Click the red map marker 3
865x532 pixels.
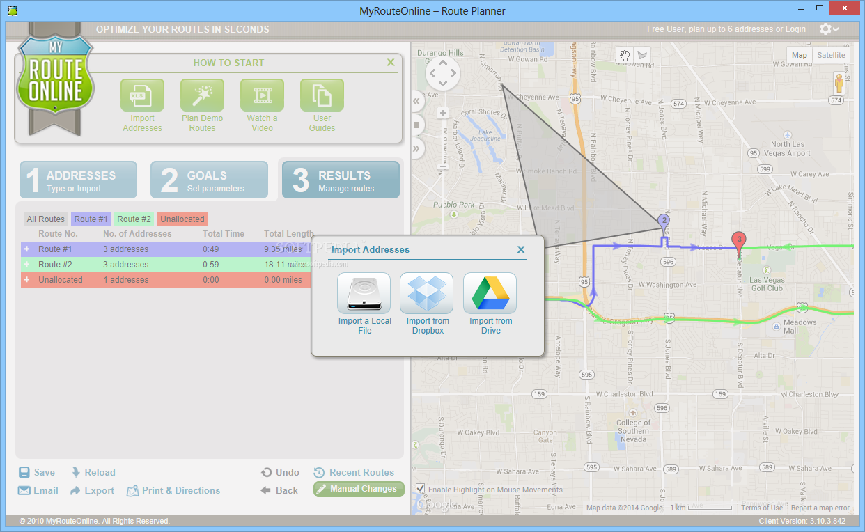[x=739, y=242]
